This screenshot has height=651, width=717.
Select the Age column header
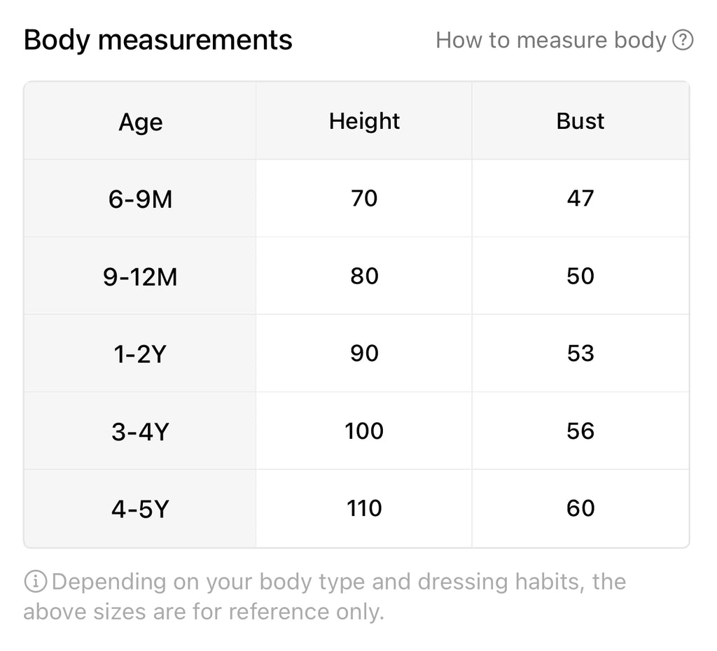[x=140, y=121]
